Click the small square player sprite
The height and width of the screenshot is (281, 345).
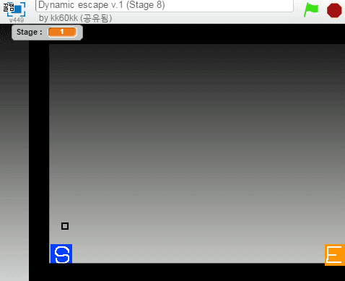point(65,226)
